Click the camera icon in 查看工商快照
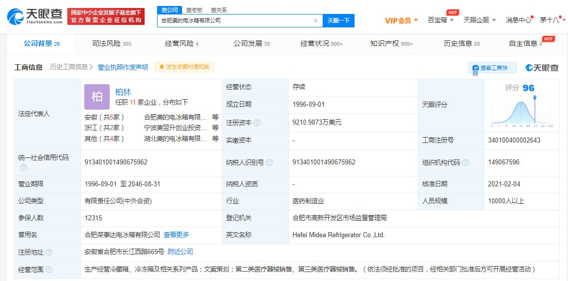The height and width of the screenshot is (281, 568). pos(476,68)
